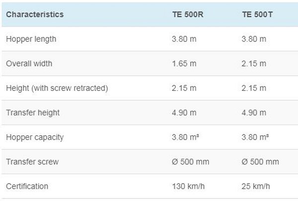Click the Hopper length row label
The width and height of the screenshot is (298, 201).
(31, 39)
